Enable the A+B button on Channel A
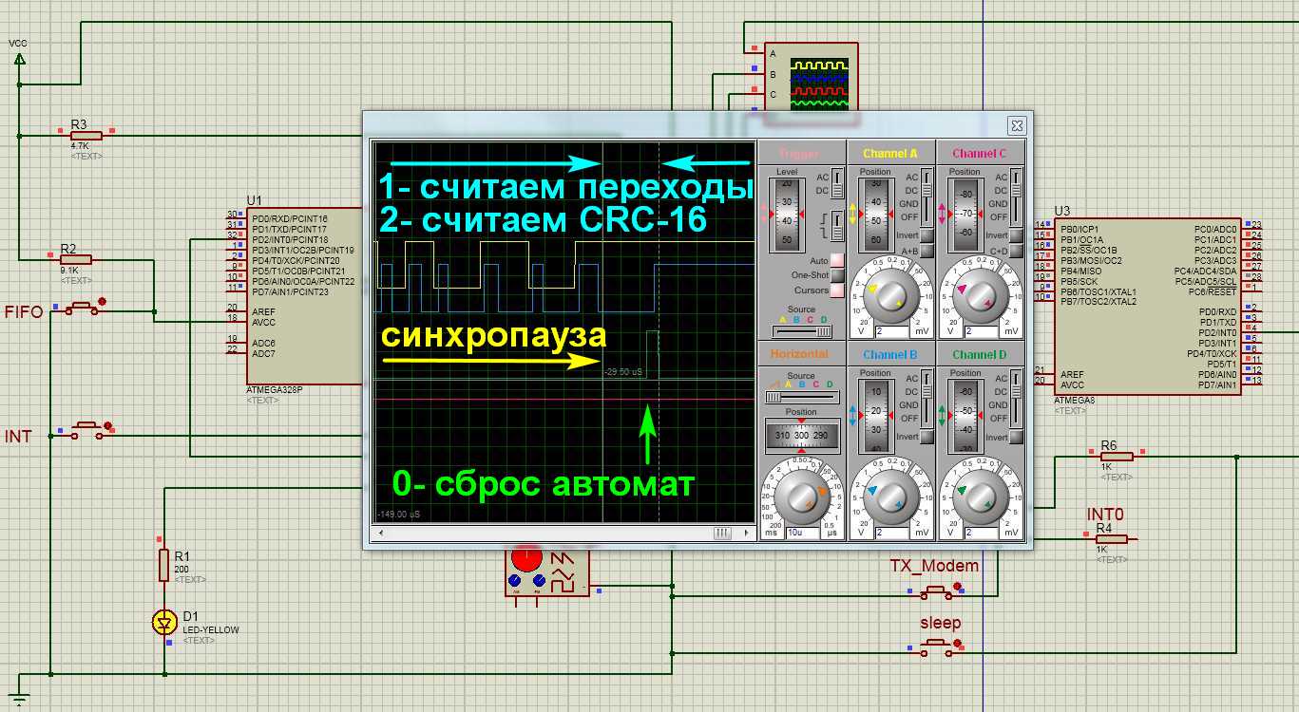Image resolution: width=1299 pixels, height=712 pixels. click(926, 252)
